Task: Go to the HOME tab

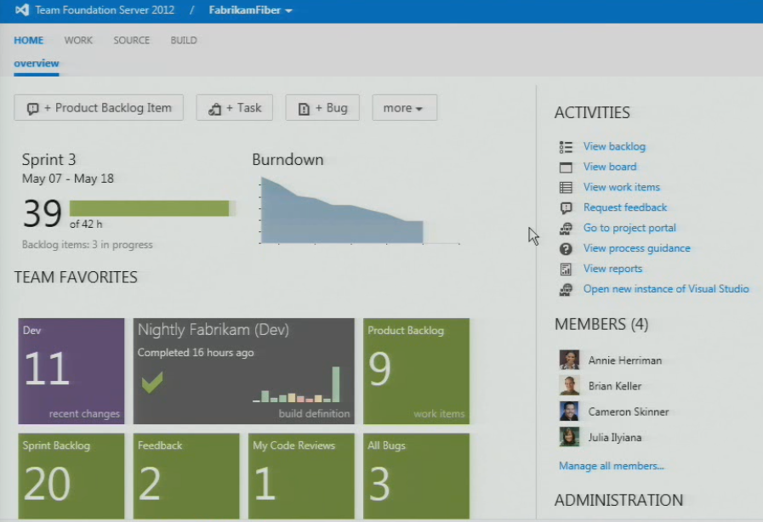Action: click(29, 40)
